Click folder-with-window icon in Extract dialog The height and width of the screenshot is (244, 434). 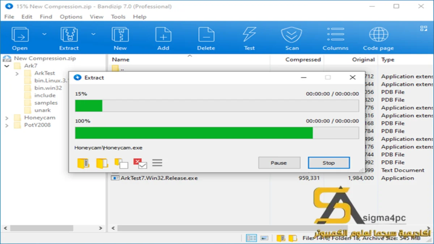pyautogui.click(x=121, y=163)
